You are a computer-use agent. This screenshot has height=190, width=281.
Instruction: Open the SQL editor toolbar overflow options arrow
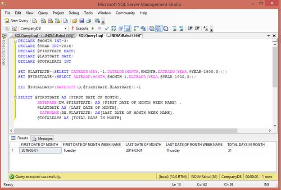212,29
